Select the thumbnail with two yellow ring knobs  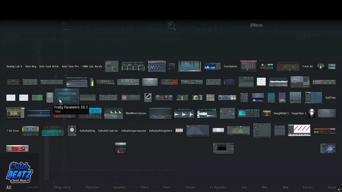tap(112, 66)
